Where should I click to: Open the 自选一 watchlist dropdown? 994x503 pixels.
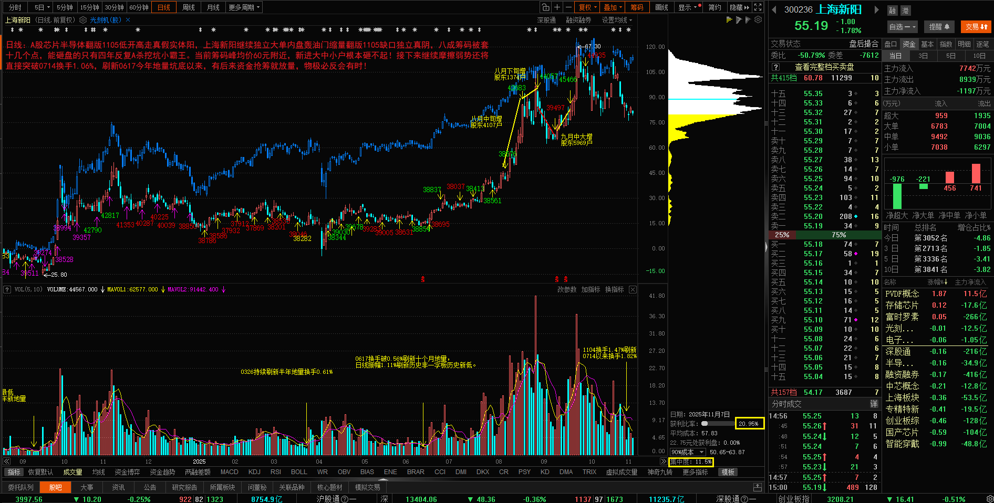click(x=902, y=27)
